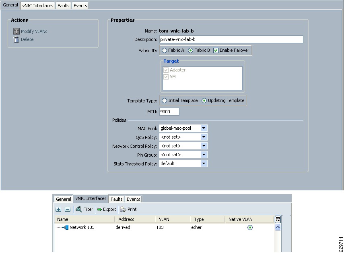Expand the Network Control Policy dropdown
The height and width of the screenshot is (253, 344).
(204, 146)
